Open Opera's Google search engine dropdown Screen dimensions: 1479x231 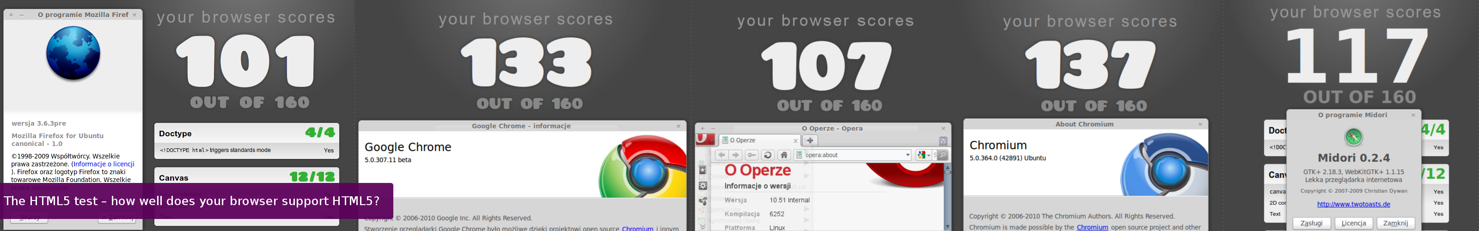tap(923, 155)
